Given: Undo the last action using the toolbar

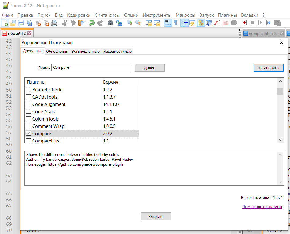Looking at the screenshot, I should (92, 23).
